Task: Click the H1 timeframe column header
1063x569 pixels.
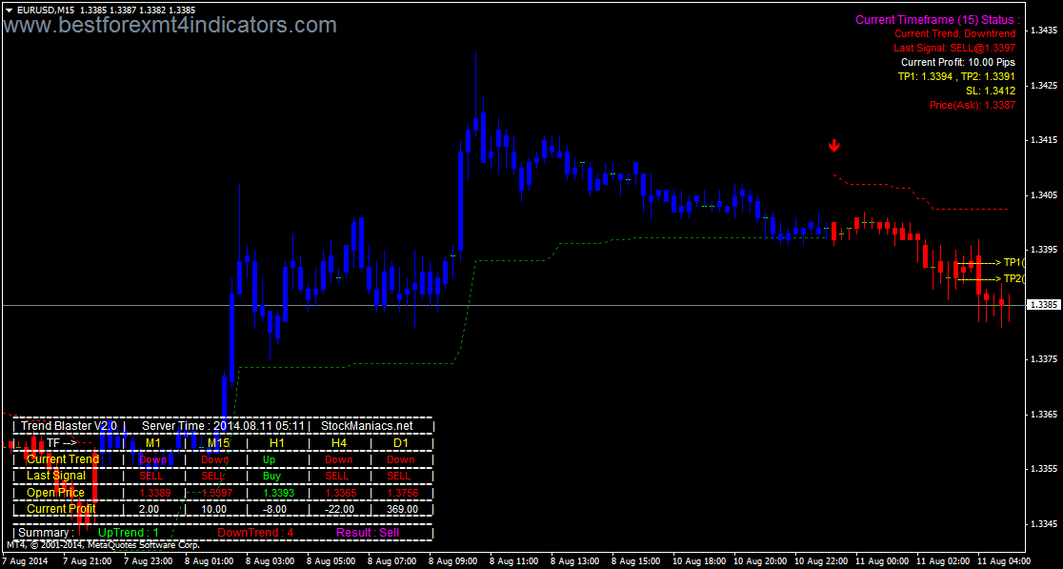Action: tap(277, 443)
